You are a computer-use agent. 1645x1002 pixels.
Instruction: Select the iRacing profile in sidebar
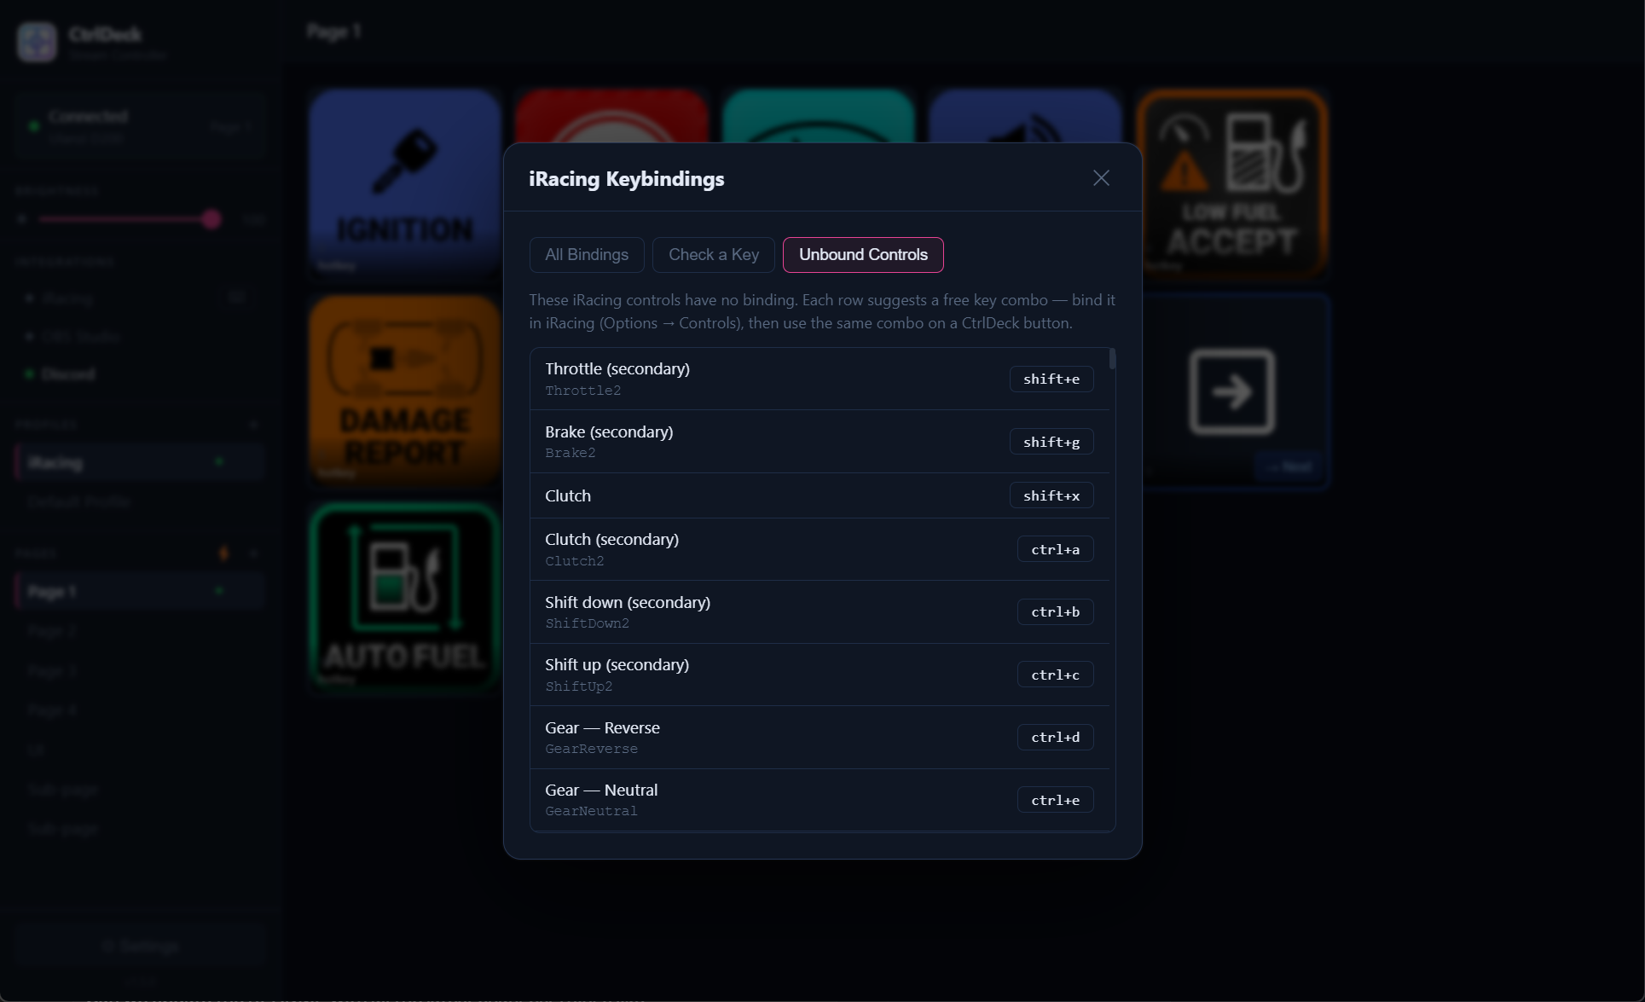point(139,462)
